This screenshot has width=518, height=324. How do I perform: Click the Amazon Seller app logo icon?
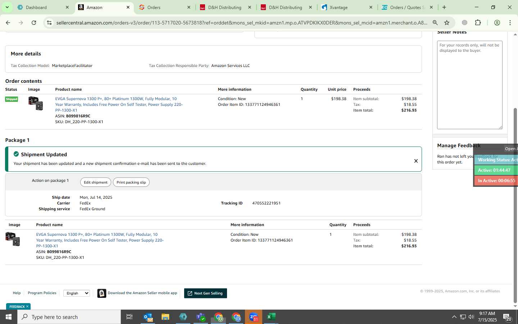(x=102, y=293)
